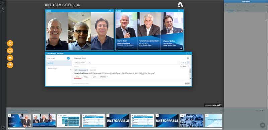Maximize the Questions & Answers panel
The image size is (268, 130).
[x=187, y=53]
